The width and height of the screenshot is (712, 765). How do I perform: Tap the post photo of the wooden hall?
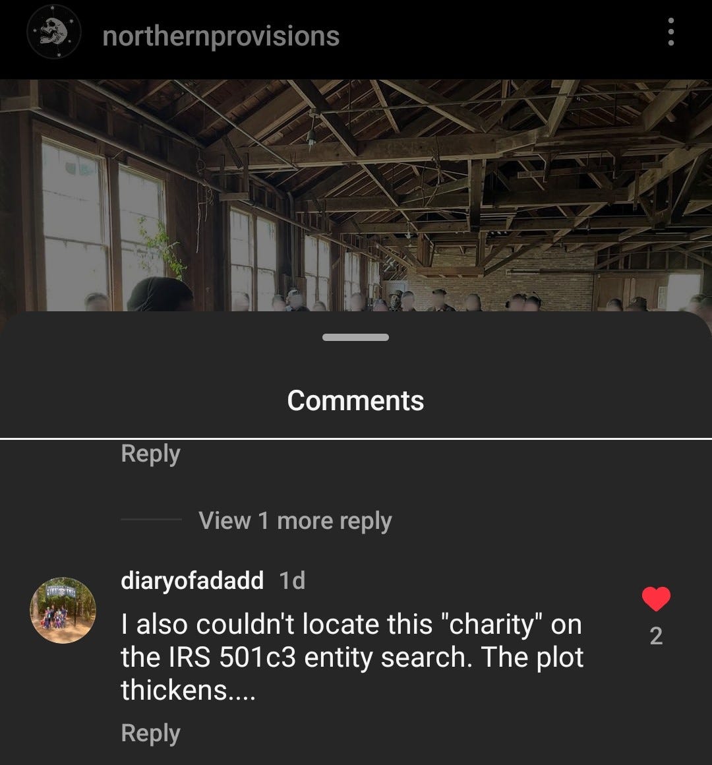pos(356,195)
